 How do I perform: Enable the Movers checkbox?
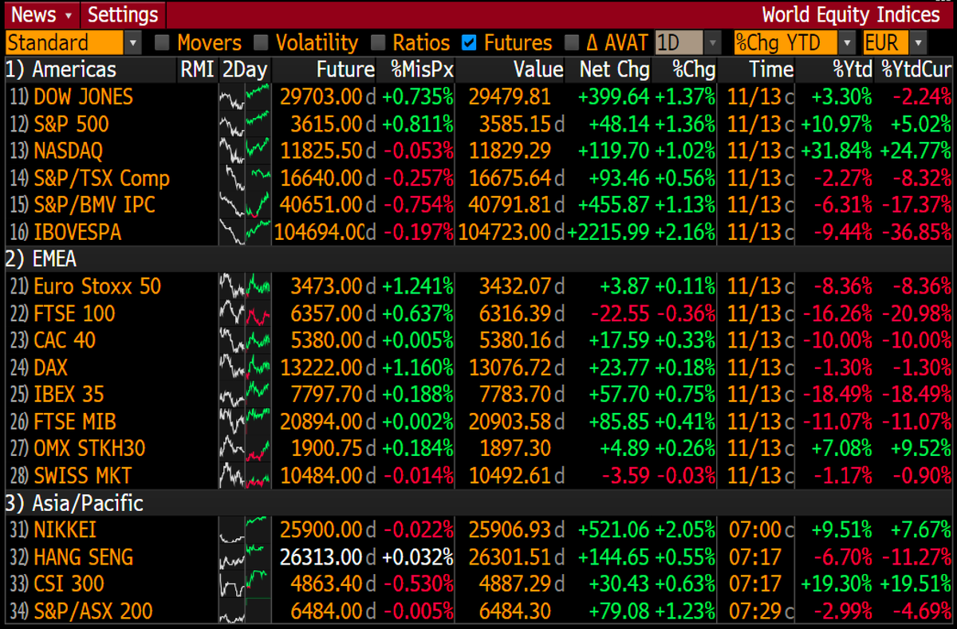coord(162,43)
